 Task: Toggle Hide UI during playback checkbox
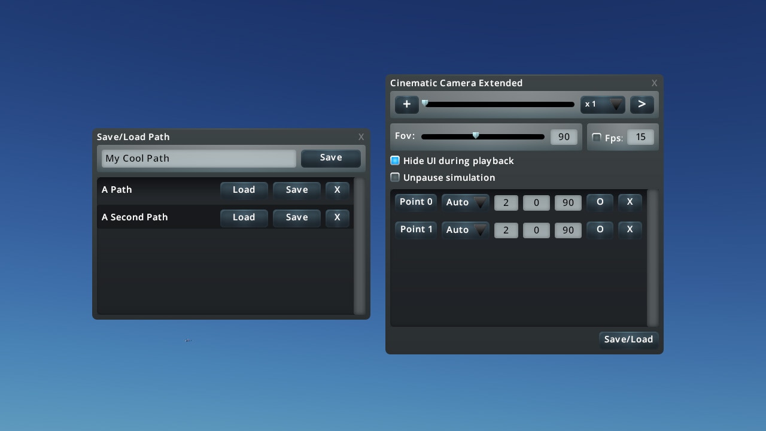[x=395, y=161]
